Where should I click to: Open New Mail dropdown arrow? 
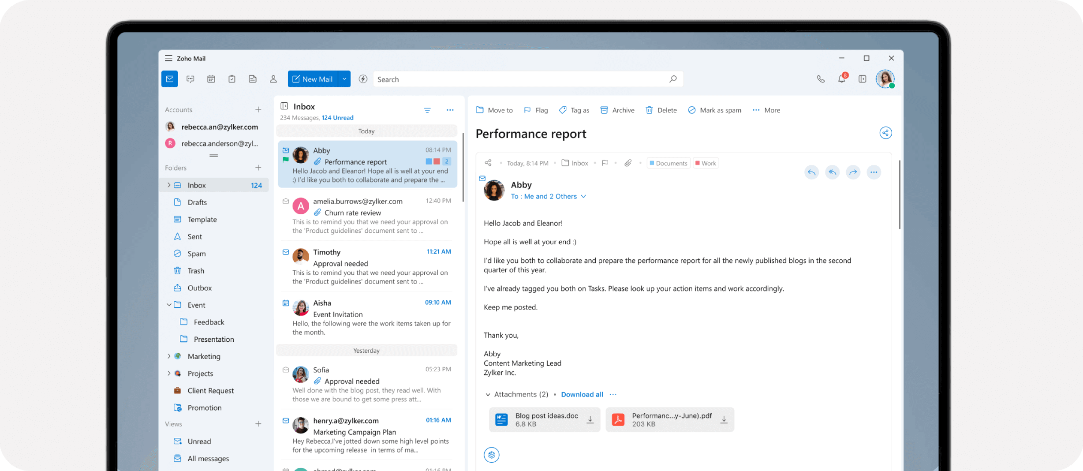pyautogui.click(x=344, y=79)
